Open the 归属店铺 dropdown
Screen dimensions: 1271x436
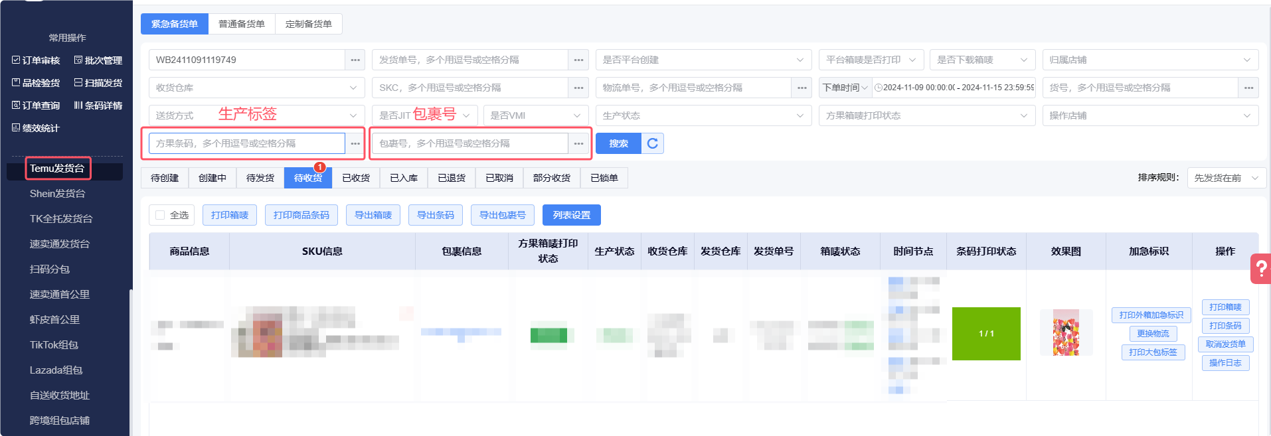click(1149, 60)
